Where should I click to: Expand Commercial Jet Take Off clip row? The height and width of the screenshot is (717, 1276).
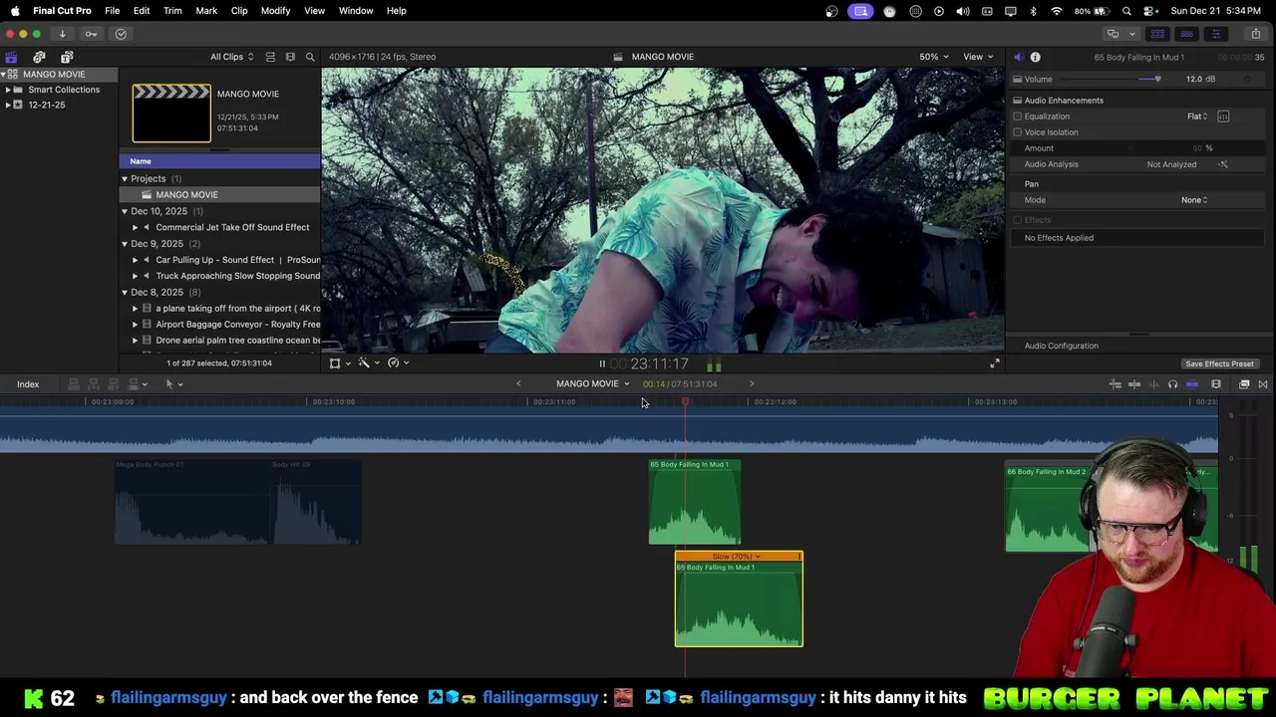click(x=136, y=227)
